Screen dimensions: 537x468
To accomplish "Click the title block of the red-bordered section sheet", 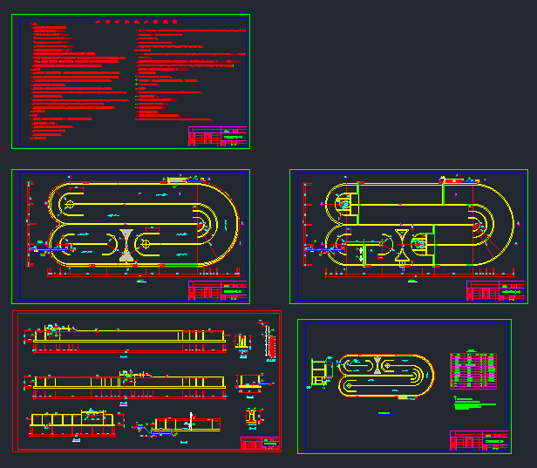I will pyautogui.click(x=260, y=443).
